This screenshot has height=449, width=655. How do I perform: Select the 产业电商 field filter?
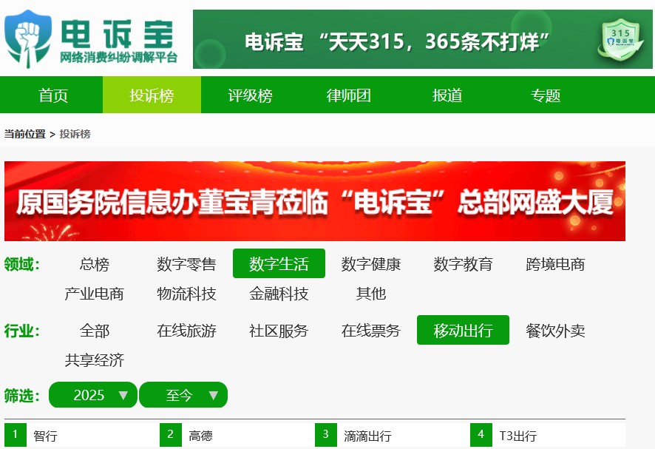pos(95,294)
